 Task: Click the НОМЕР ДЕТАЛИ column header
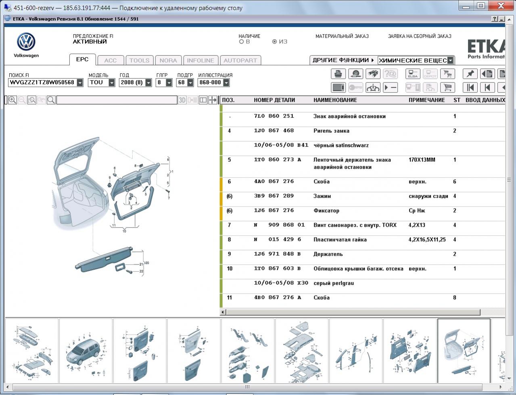tap(274, 100)
